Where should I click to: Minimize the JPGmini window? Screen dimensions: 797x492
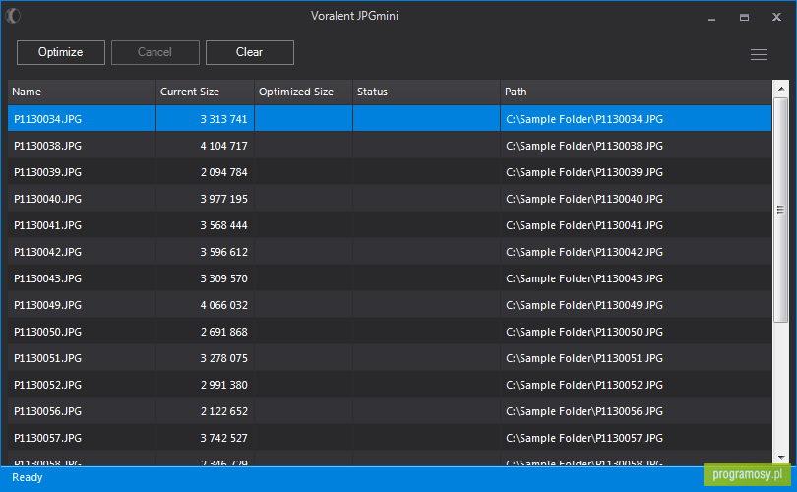(x=711, y=18)
